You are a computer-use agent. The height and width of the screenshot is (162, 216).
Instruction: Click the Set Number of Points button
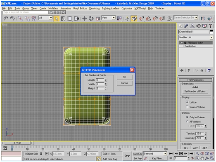[x=195, y=92]
